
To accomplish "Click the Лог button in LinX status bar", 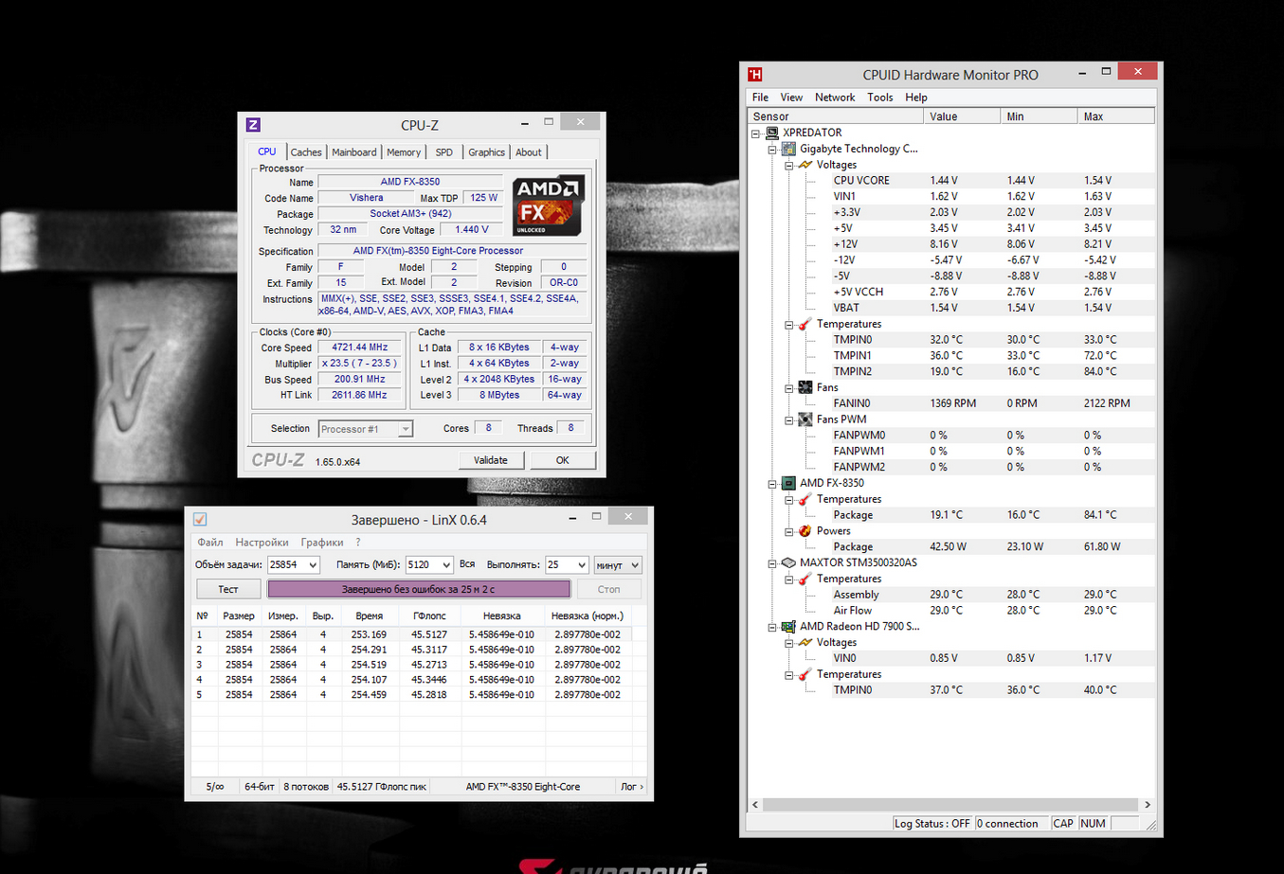I will coord(632,787).
